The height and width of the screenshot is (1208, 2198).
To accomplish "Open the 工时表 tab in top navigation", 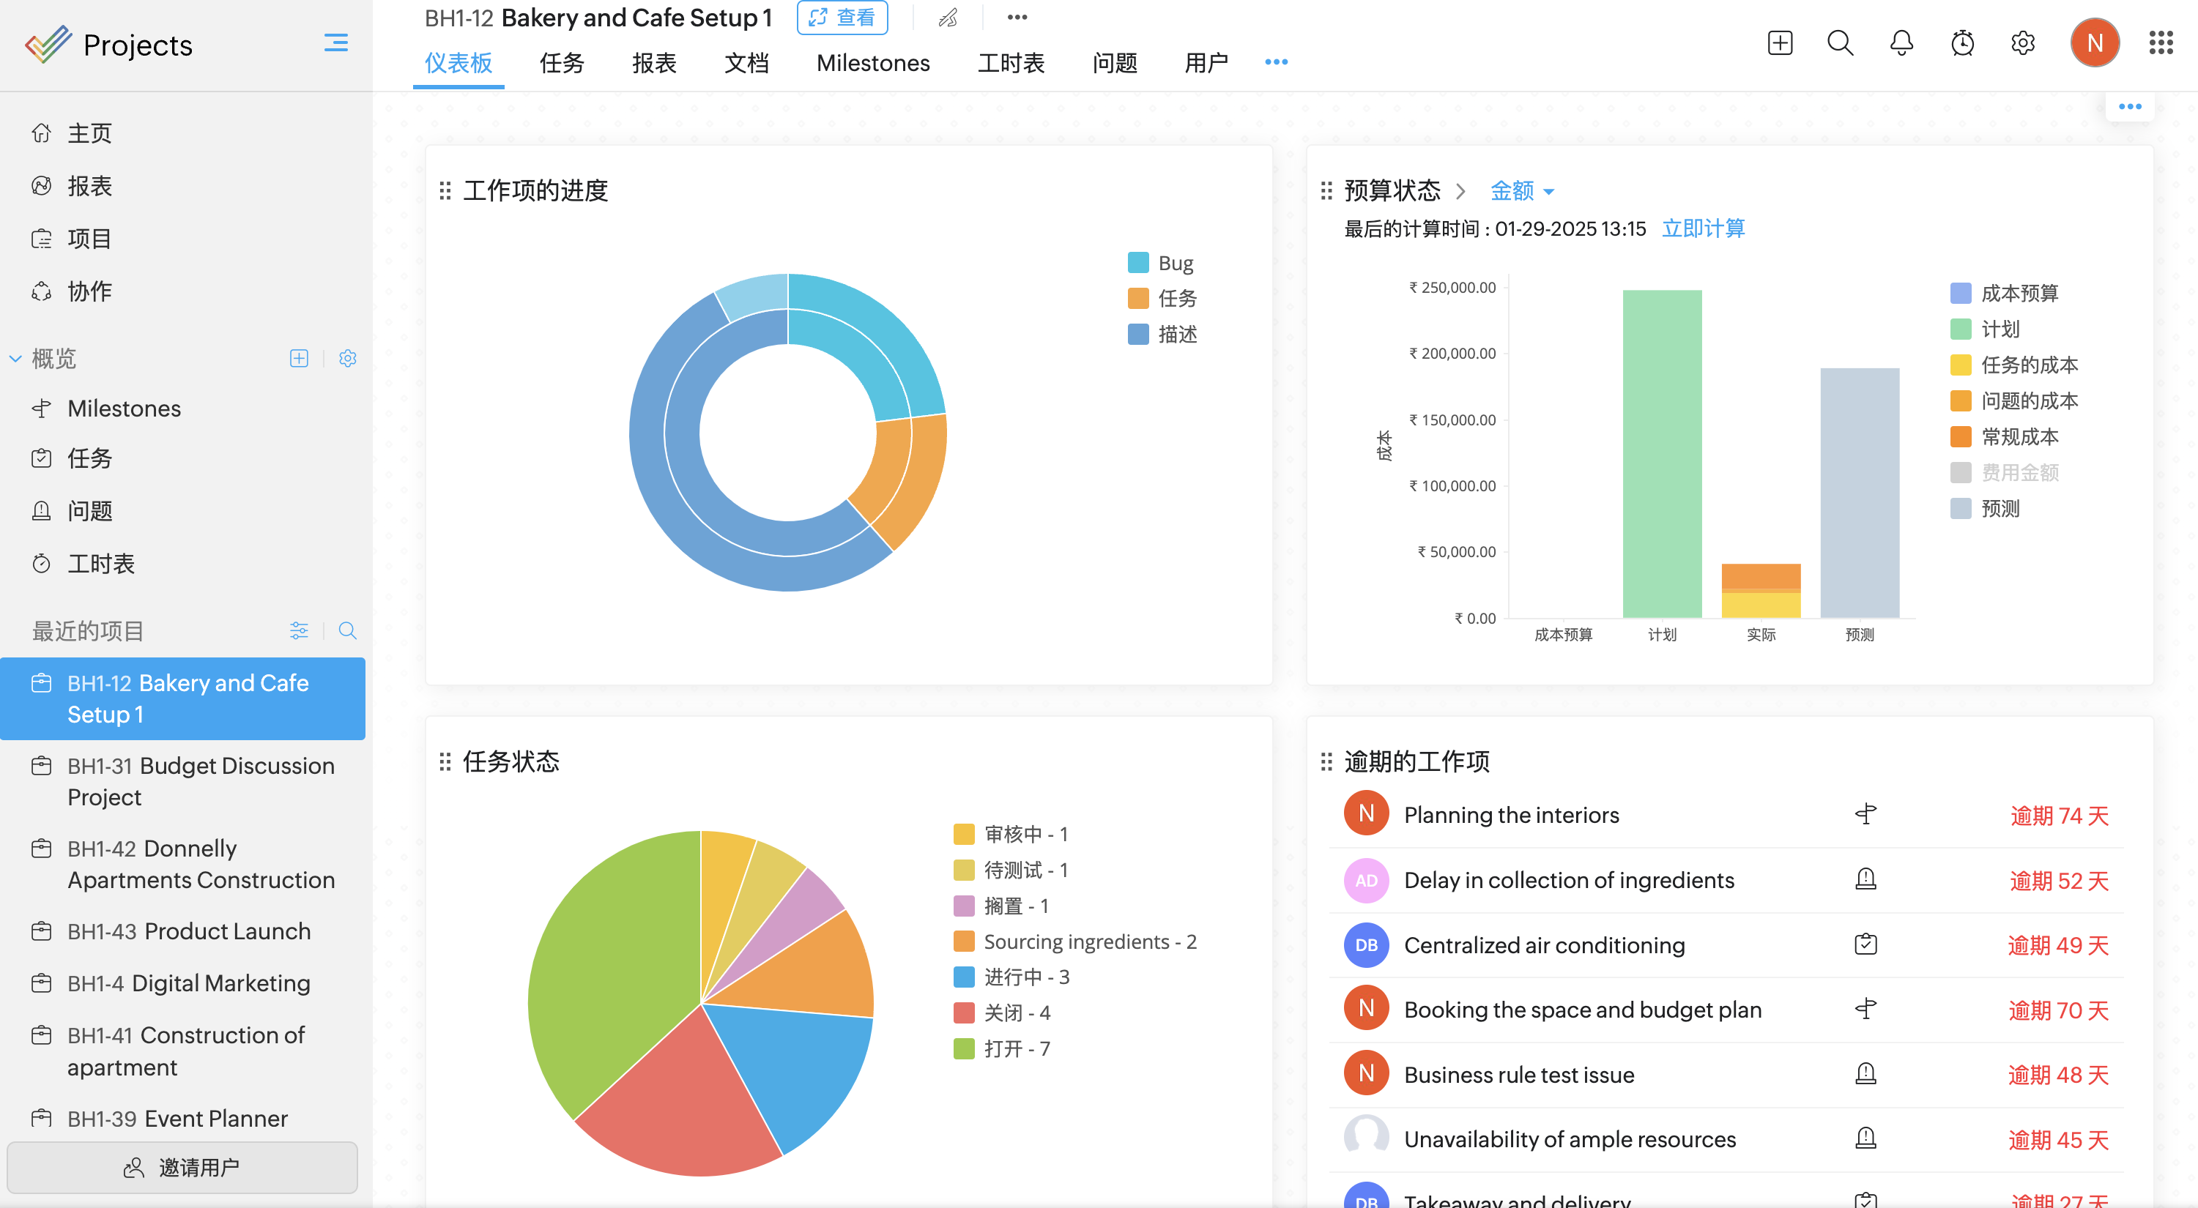I will coord(1010,62).
